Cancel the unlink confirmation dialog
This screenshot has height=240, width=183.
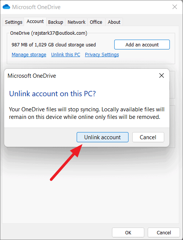[148, 137]
